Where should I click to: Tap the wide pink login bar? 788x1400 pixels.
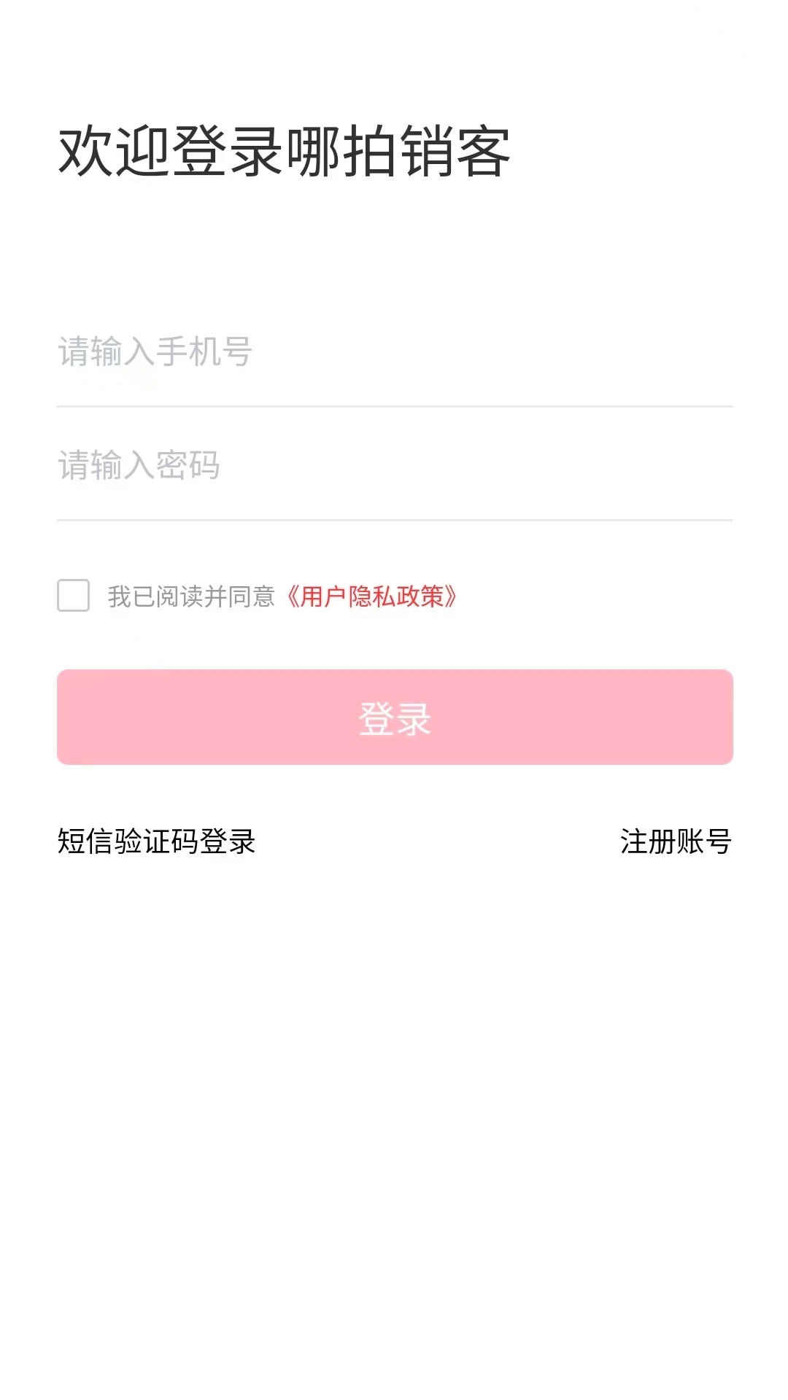pos(395,717)
